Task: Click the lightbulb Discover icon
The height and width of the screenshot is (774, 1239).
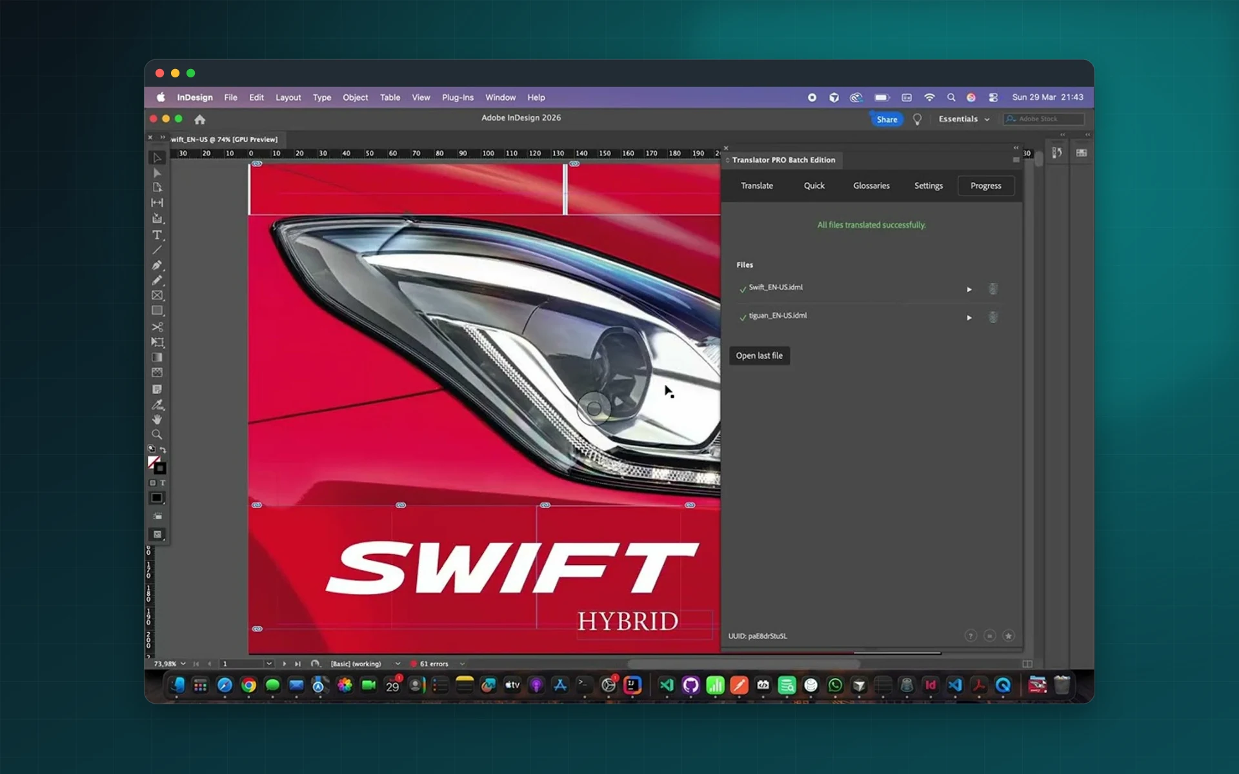Action: coord(917,119)
